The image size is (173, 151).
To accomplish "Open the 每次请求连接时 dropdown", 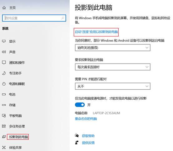I will [x=113, y=67].
